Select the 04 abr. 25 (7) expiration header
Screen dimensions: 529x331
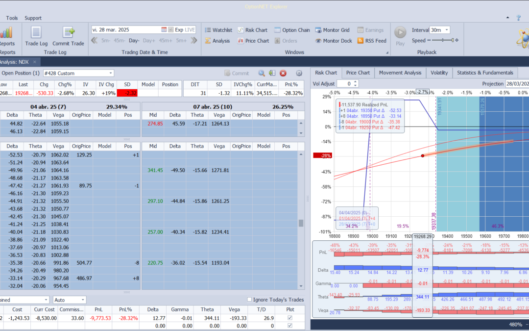click(70, 107)
